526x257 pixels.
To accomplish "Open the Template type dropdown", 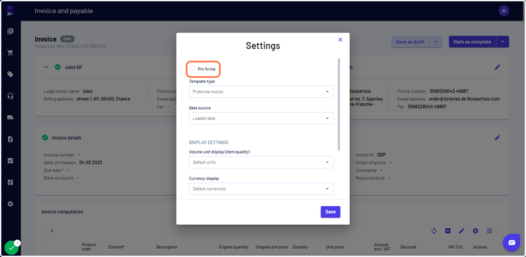I will (x=261, y=92).
